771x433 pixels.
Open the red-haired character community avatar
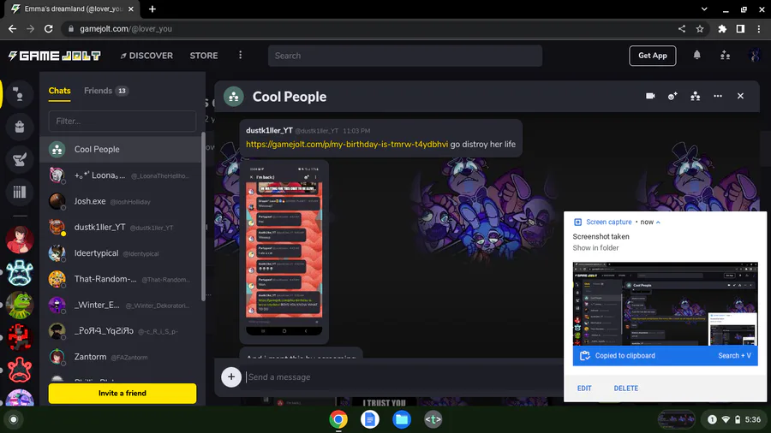tap(20, 240)
